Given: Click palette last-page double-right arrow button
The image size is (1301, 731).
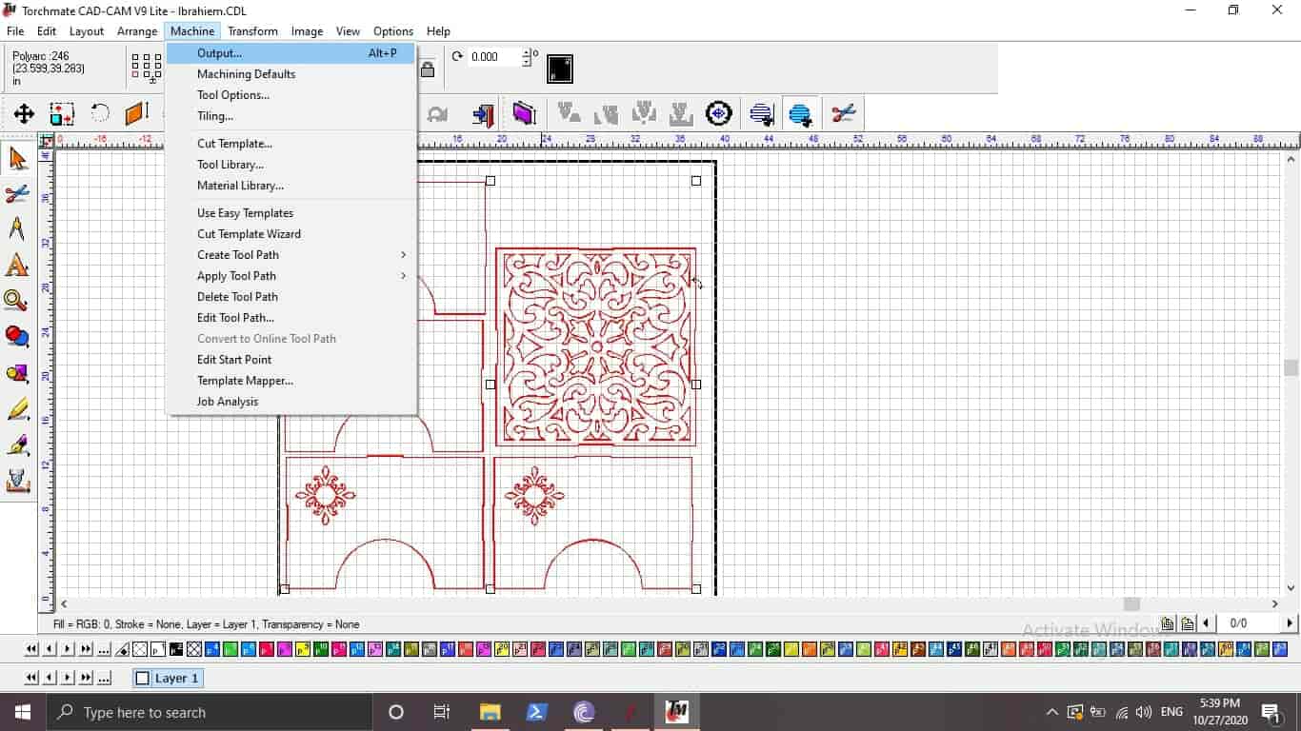Looking at the screenshot, I should tap(86, 649).
